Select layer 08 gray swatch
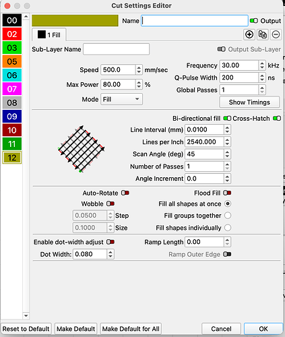 click(12, 102)
